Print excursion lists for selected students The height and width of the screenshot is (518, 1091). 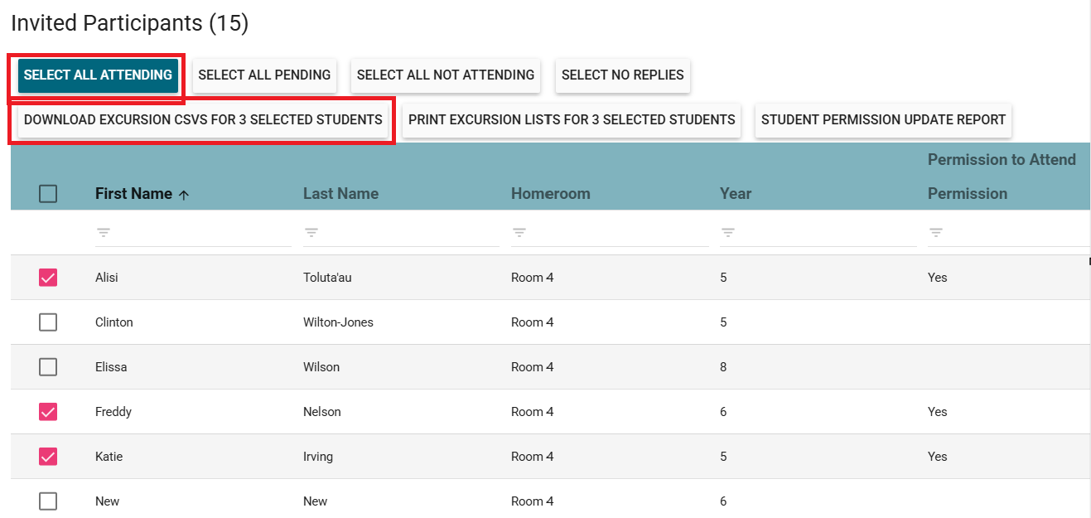pyautogui.click(x=572, y=119)
